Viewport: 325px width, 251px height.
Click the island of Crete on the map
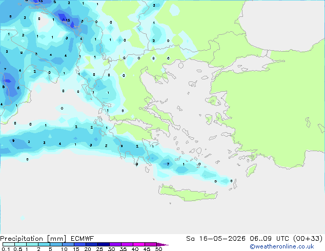188,193
